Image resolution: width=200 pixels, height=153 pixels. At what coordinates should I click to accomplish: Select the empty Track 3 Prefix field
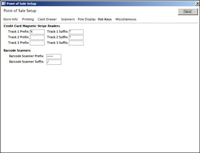[x=37, y=43]
